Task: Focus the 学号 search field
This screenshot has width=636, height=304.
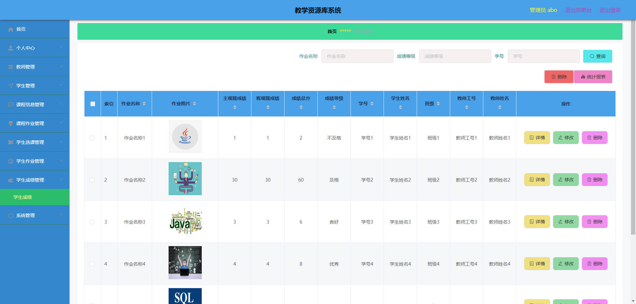Action: (x=544, y=56)
